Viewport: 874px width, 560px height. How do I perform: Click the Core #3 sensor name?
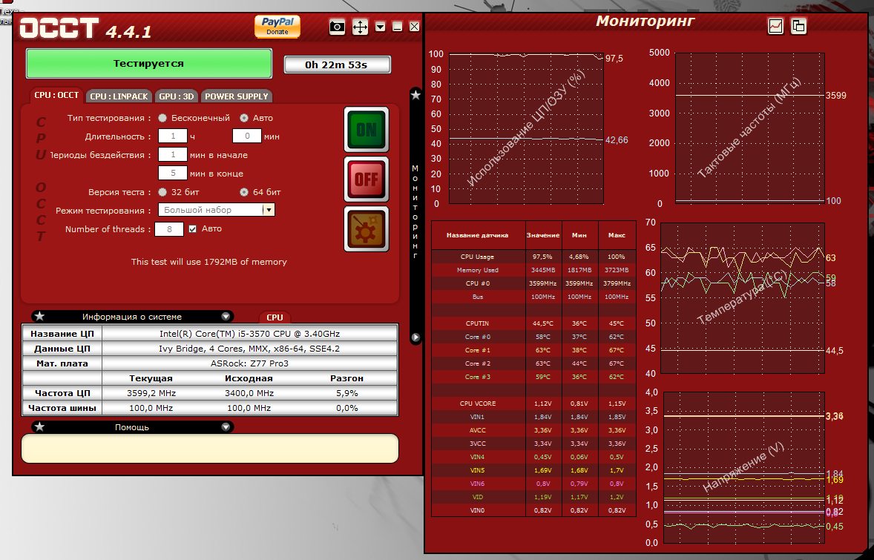coord(478,378)
